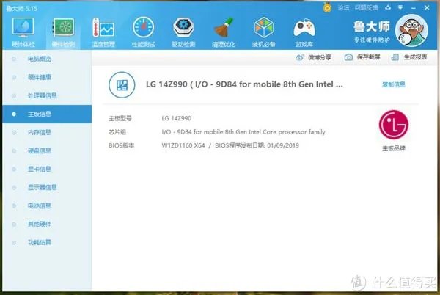Launch 性能测试 performance benchmark
The height and width of the screenshot is (295, 440).
144,27
